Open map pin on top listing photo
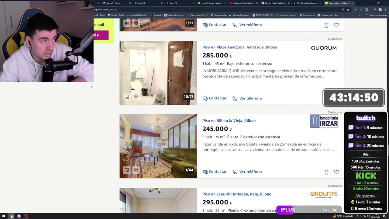The width and height of the screenshot is (389, 219). point(136,23)
